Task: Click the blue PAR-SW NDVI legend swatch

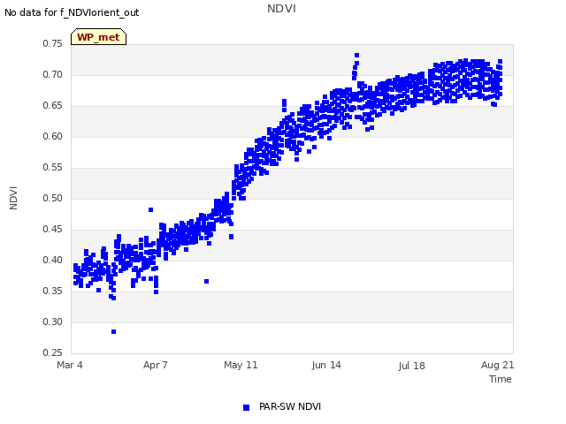Action: click(246, 407)
